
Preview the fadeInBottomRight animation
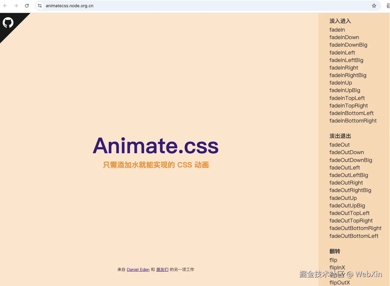353,121
